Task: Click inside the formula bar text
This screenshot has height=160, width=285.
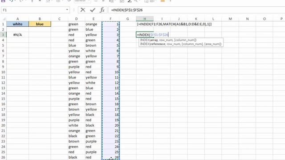Action: 127,10
